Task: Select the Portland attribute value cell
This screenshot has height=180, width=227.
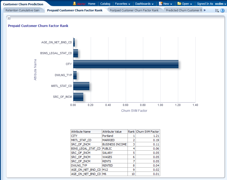Action: pos(114,136)
